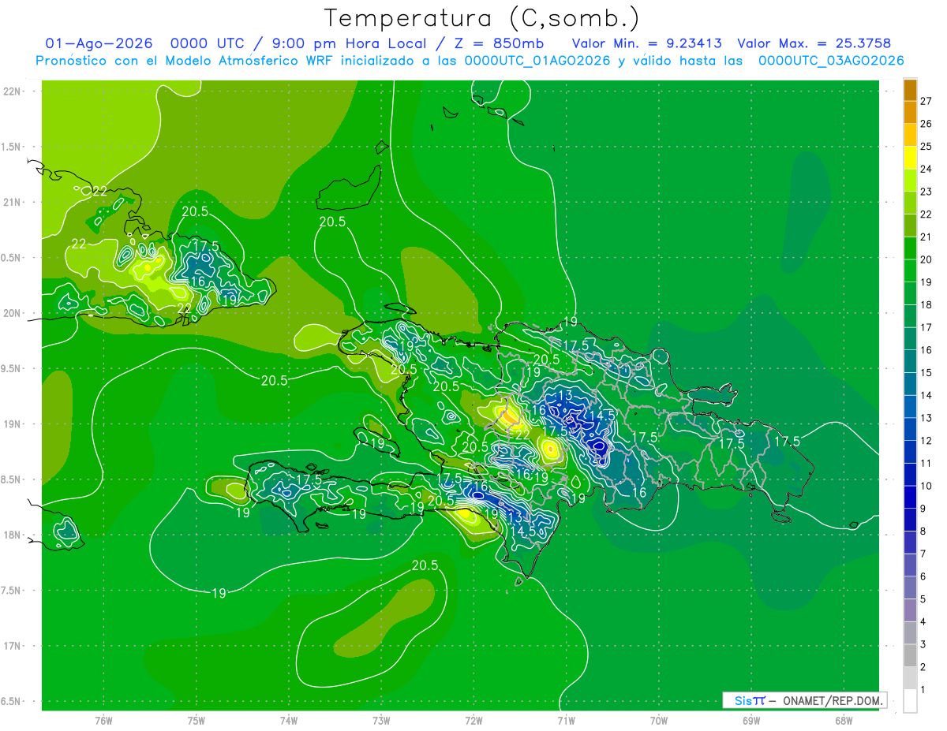Click the '21N' latitude axis label
Image resolution: width=947 pixels, height=731 pixels.
(x=12, y=202)
